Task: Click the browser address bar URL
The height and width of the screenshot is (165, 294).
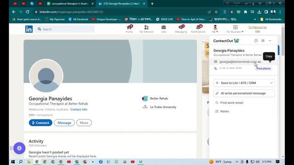Action: pyautogui.click(x=71, y=12)
